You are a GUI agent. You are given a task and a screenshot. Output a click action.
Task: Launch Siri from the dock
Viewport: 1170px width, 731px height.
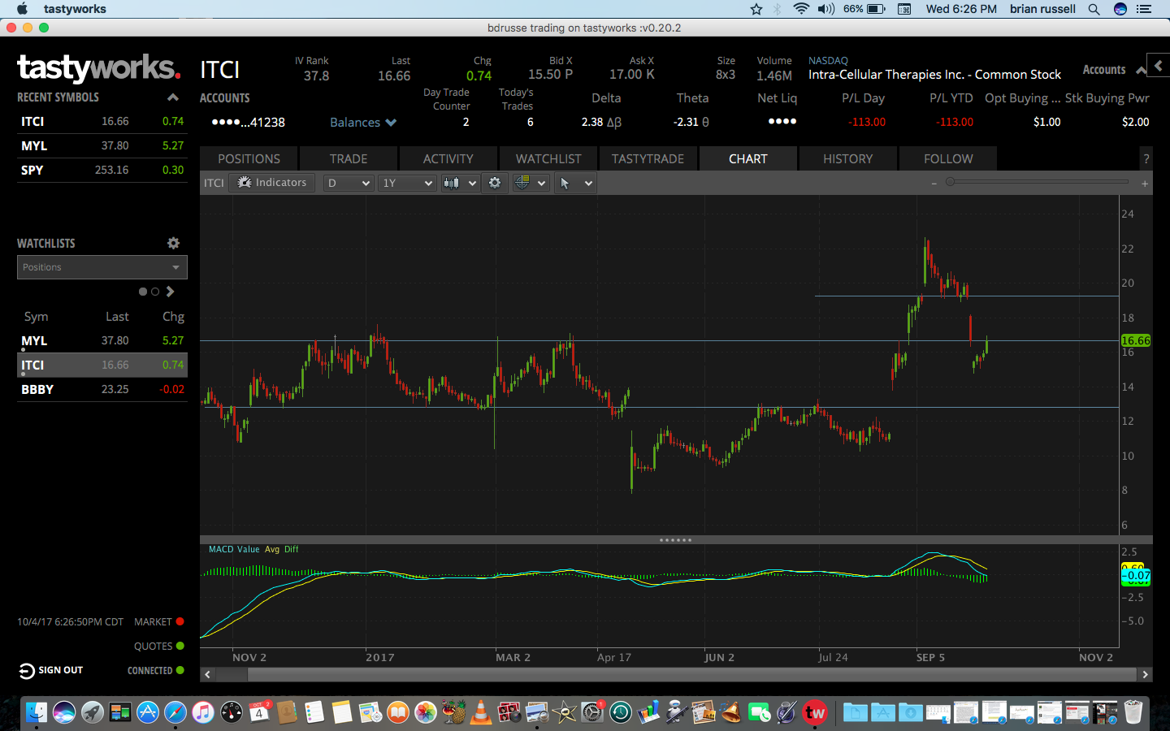pyautogui.click(x=64, y=712)
